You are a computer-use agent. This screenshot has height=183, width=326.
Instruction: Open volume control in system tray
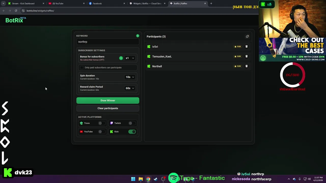click(x=309, y=179)
